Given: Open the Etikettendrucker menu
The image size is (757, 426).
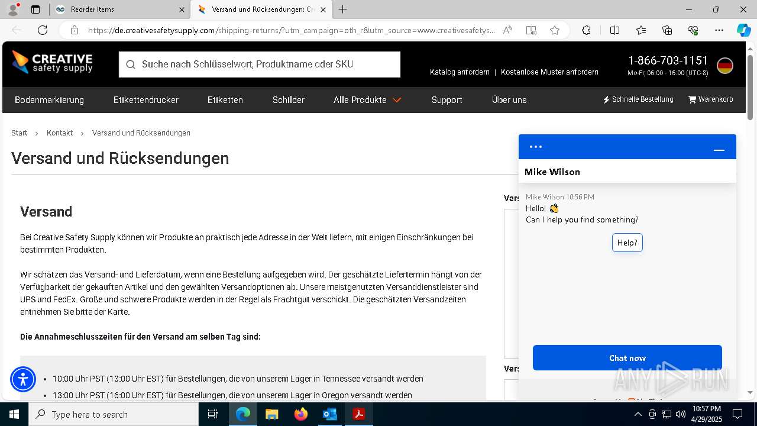Looking at the screenshot, I should pyautogui.click(x=146, y=100).
